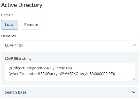Image resolution: width=140 pixels, height=99 pixels.
Task: Click inside the LDAP filter string textarea
Action: [x=70, y=72]
